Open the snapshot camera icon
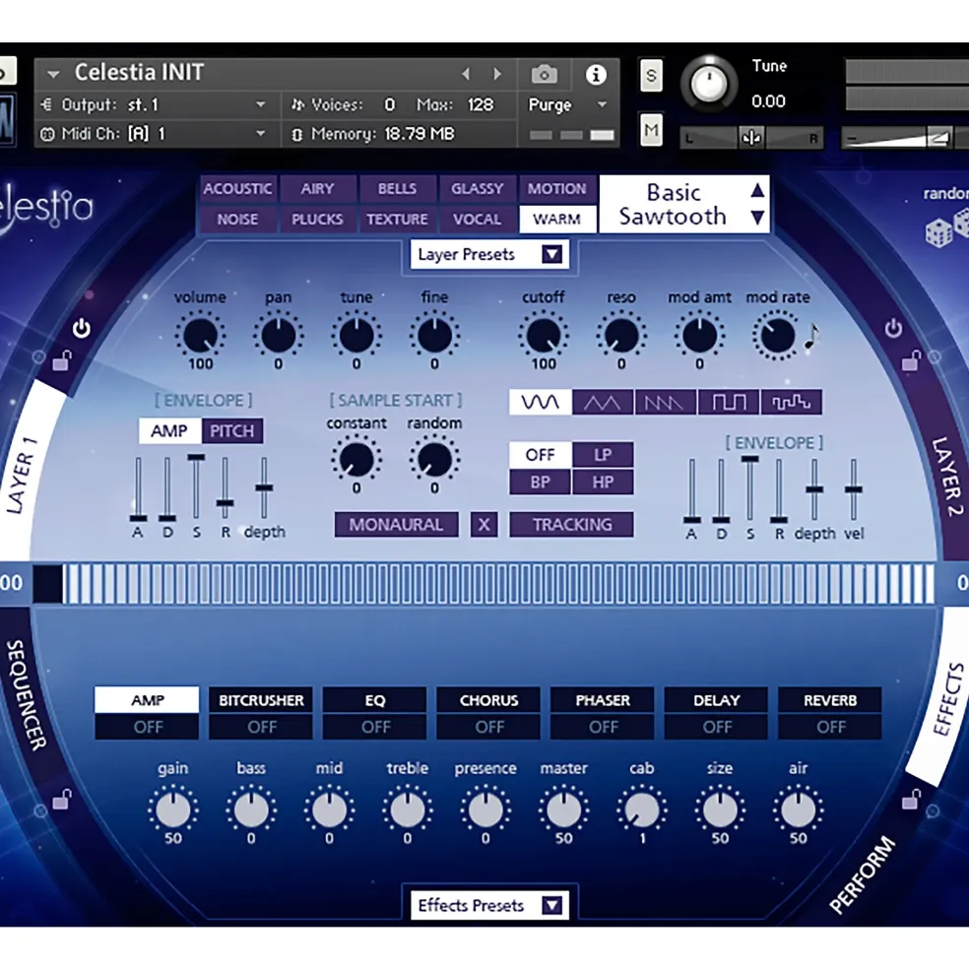Viewport: 969px width, 970px height. pos(544,75)
